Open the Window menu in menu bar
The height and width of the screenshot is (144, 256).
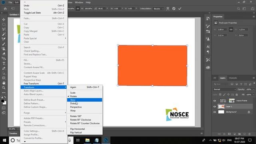click(79, 2)
